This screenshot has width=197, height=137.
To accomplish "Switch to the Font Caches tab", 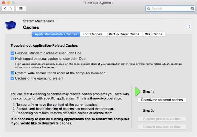I will [92, 34].
